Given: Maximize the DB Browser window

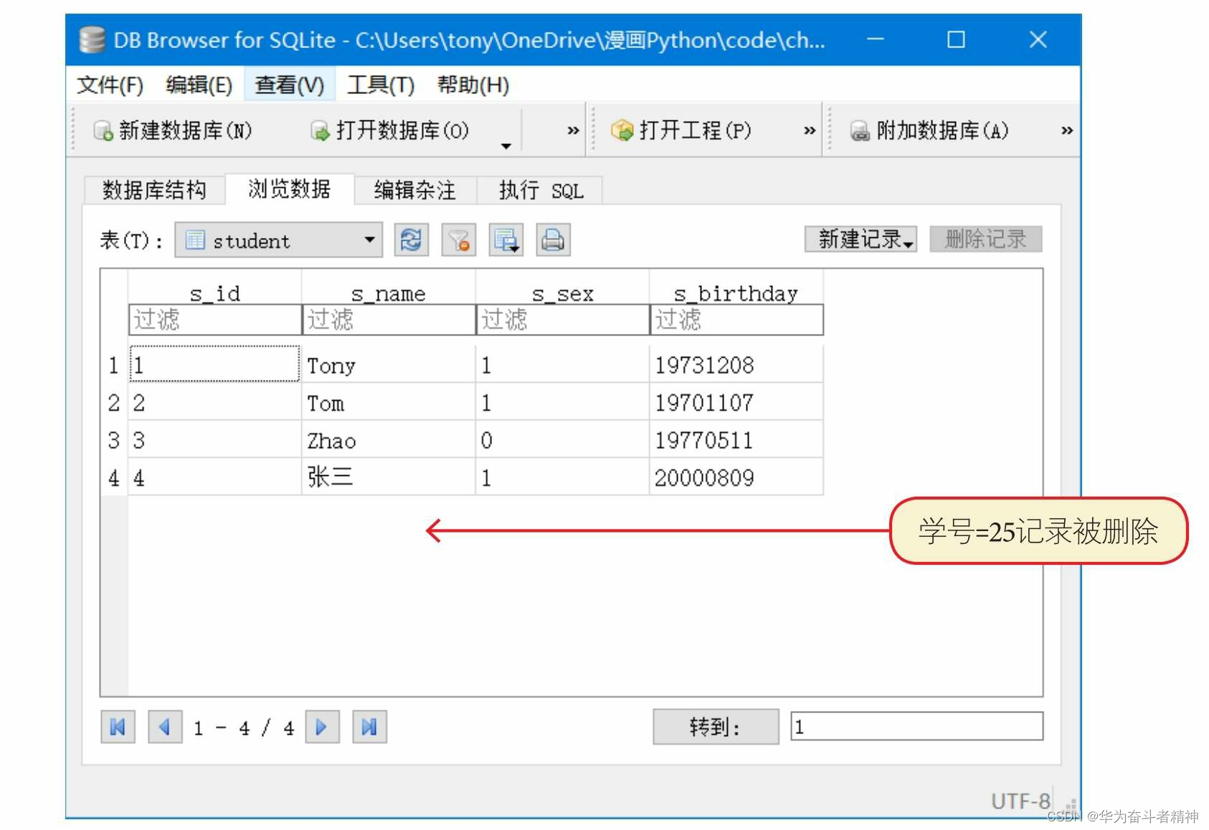Looking at the screenshot, I should (x=956, y=39).
